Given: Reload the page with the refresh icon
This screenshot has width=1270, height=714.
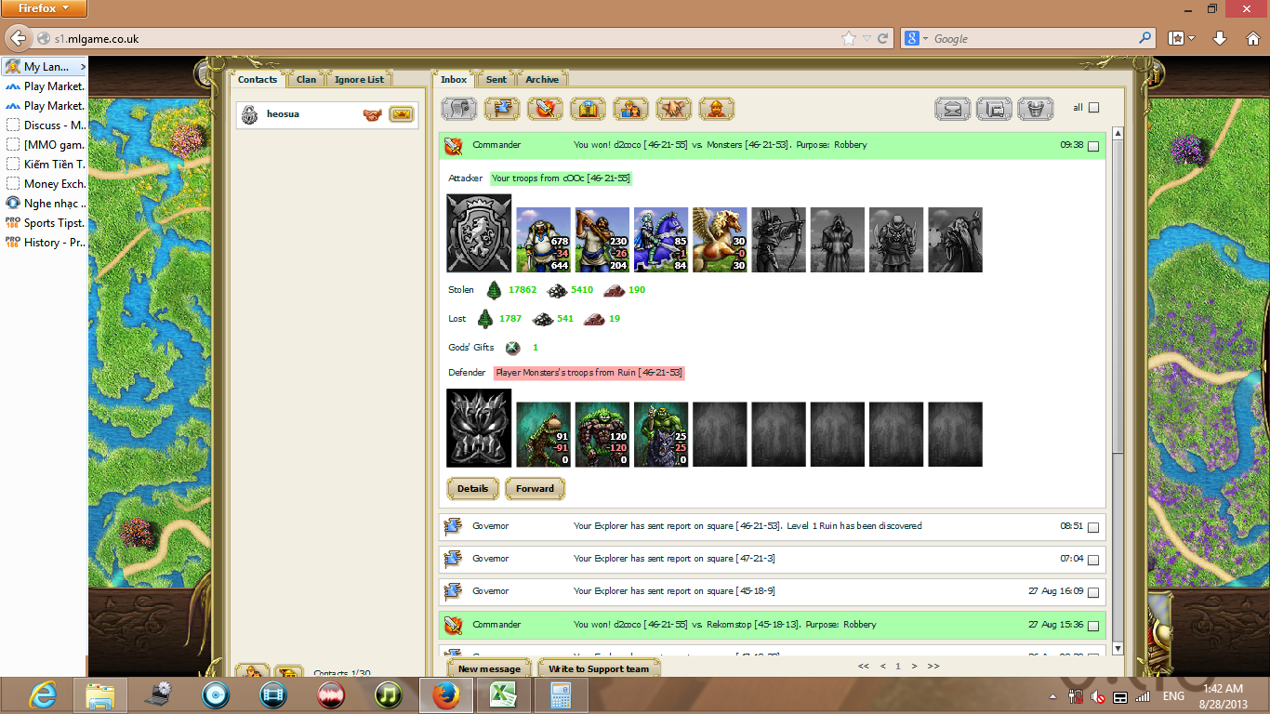Looking at the screenshot, I should pyautogui.click(x=882, y=38).
